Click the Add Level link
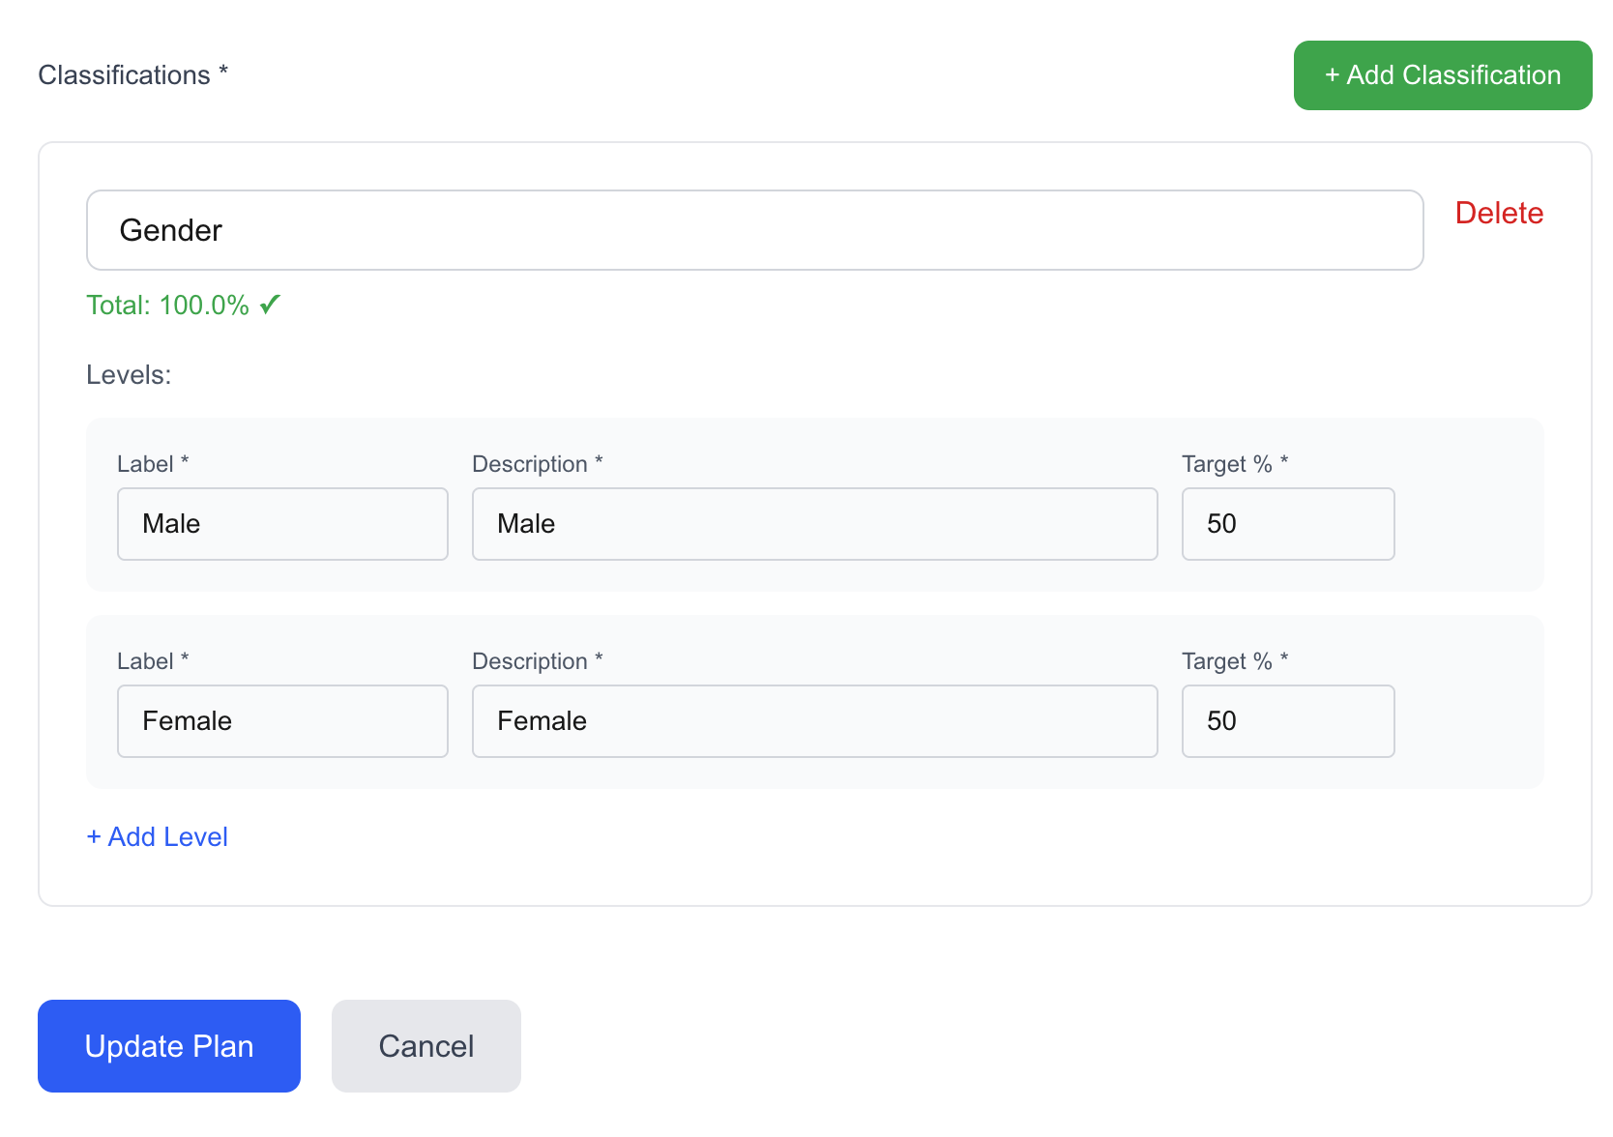Image resolution: width=1613 pixels, height=1137 pixels. tap(158, 836)
